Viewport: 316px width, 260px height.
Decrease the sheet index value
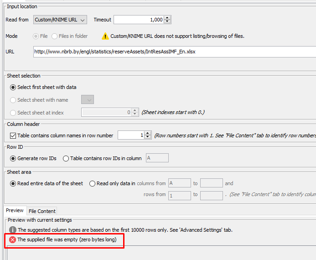click(x=135, y=114)
